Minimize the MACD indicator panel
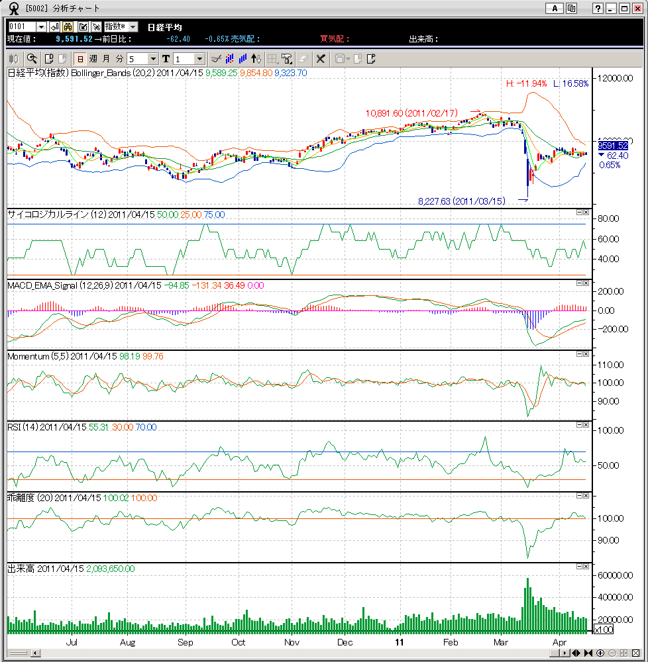648x662 pixels. 578,283
